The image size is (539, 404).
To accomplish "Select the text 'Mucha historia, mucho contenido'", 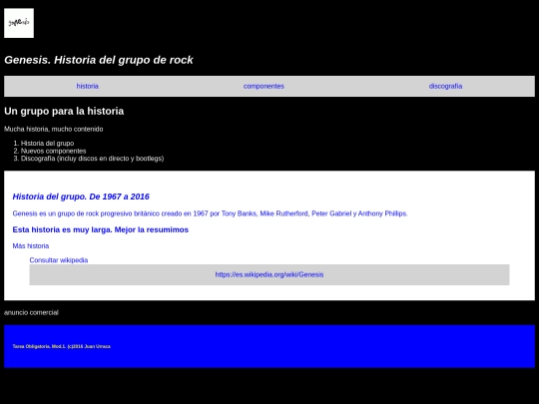I will click(54, 129).
